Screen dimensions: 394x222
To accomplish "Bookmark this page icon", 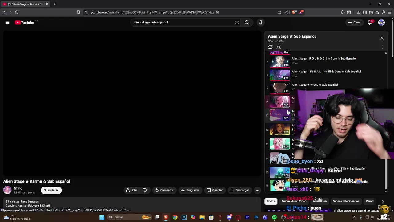I will pos(78,12).
